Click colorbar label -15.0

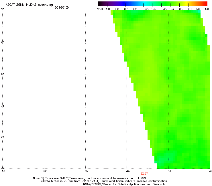click(x=99, y=9)
